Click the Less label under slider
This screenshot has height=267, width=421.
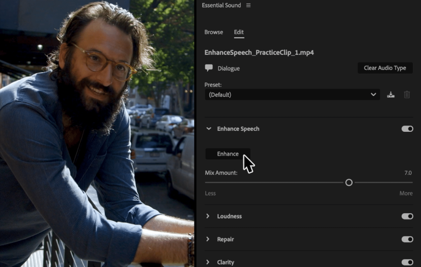coord(210,193)
